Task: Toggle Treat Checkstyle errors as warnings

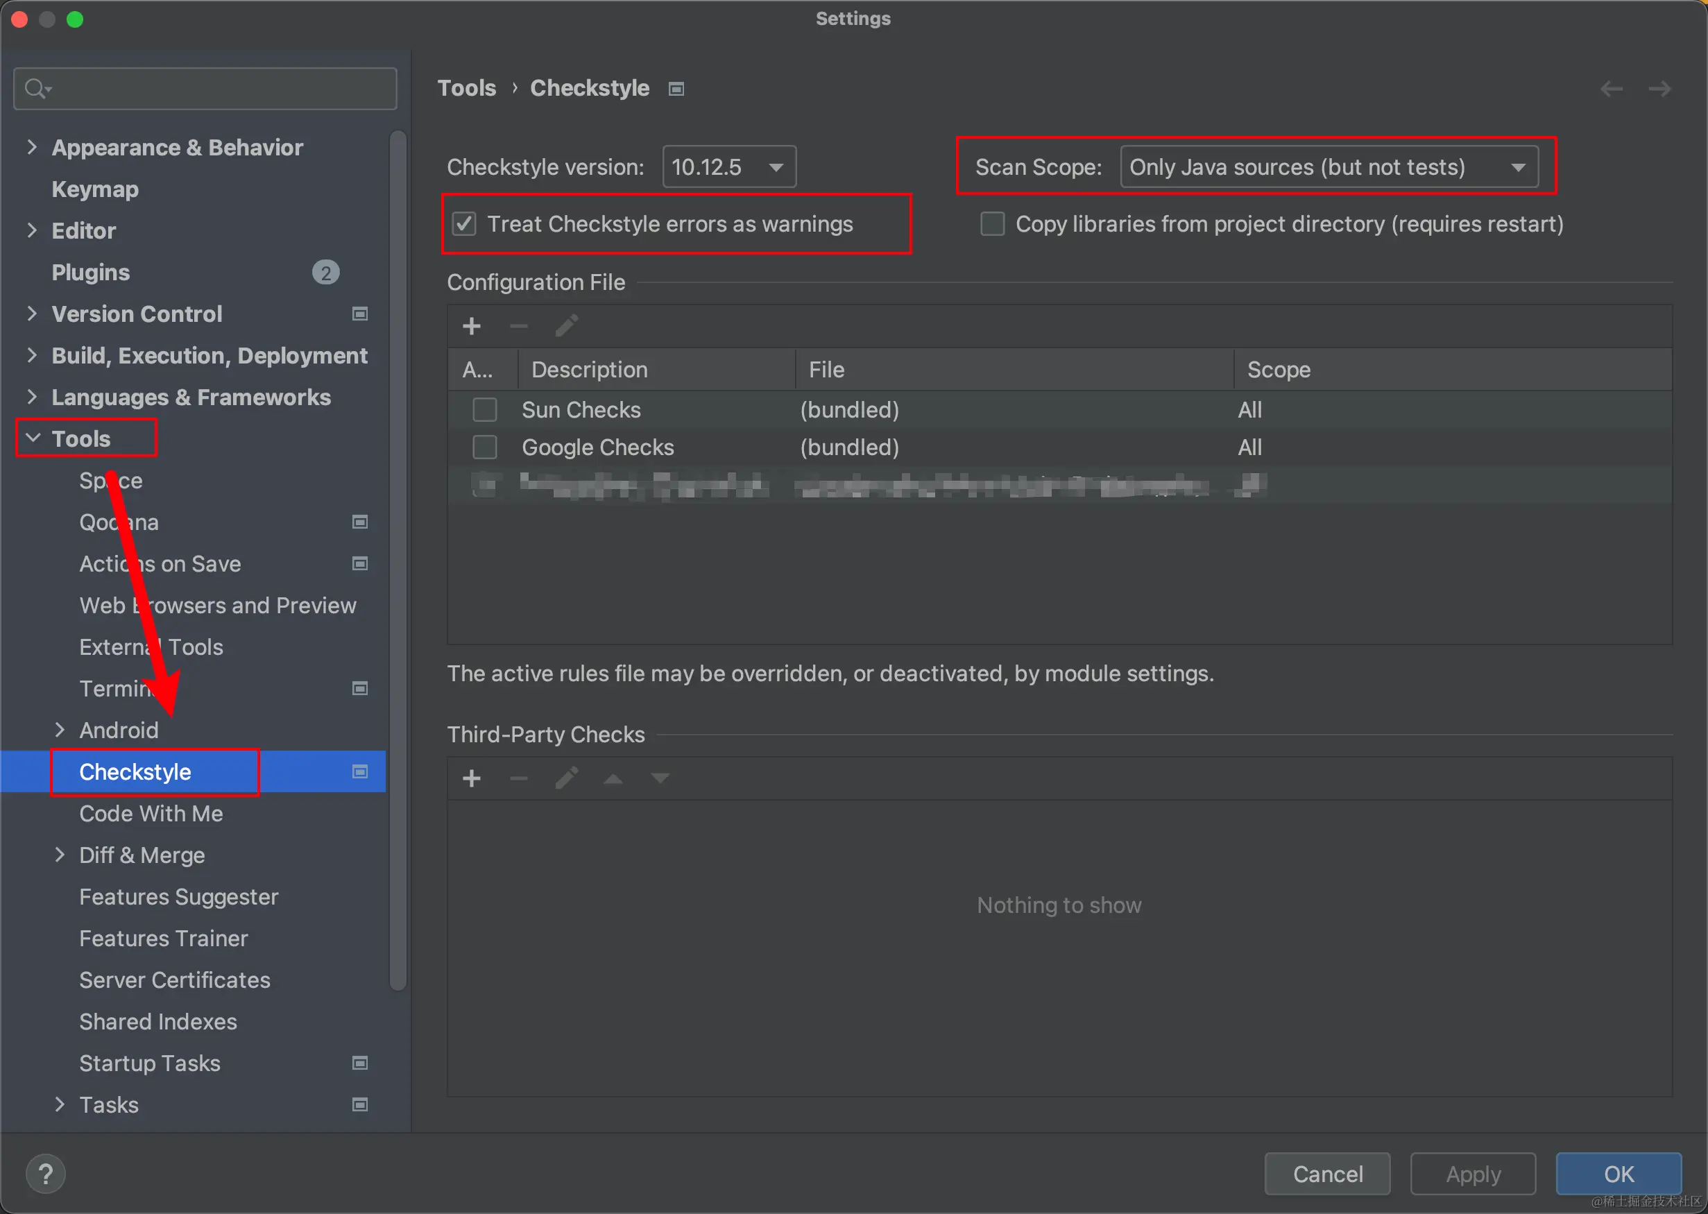Action: tap(464, 223)
